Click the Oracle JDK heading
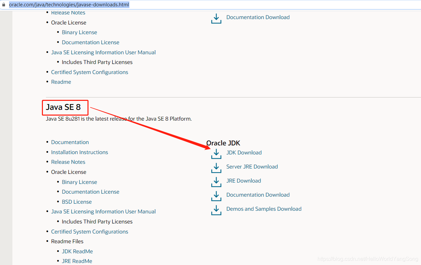Viewport: 421px width, 265px height. 223,143
